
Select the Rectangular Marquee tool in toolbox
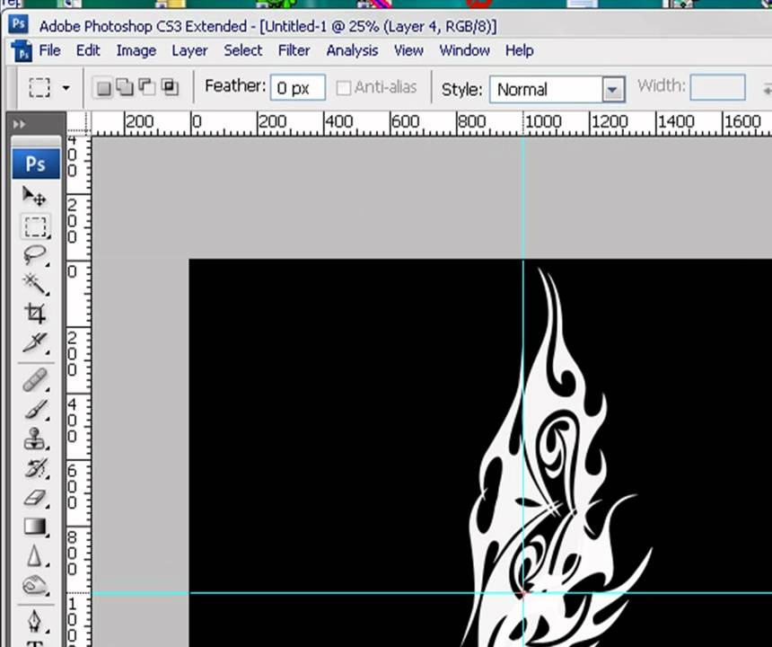pos(35,227)
